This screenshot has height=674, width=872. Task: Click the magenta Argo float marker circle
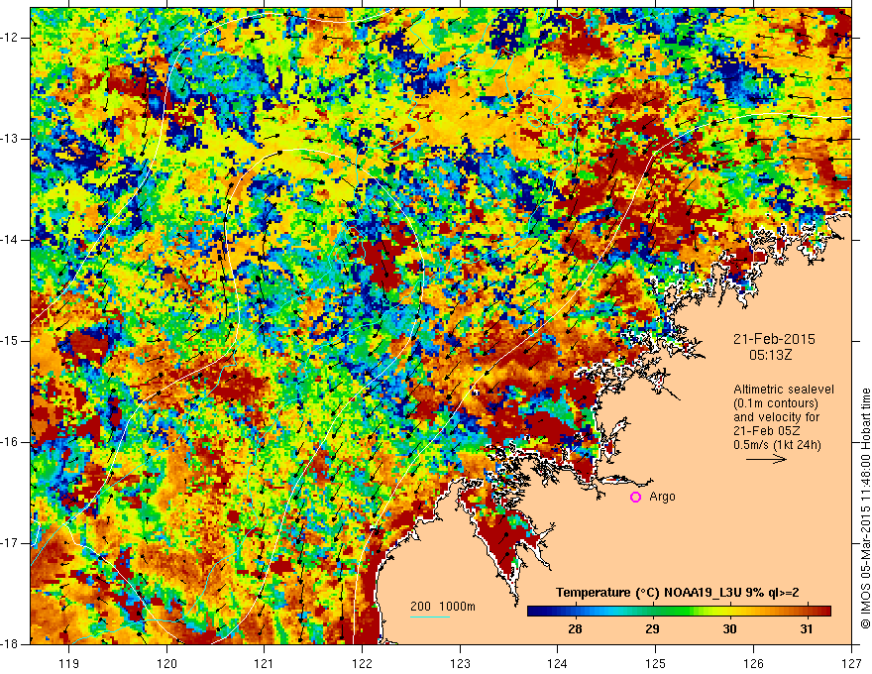tap(635, 498)
